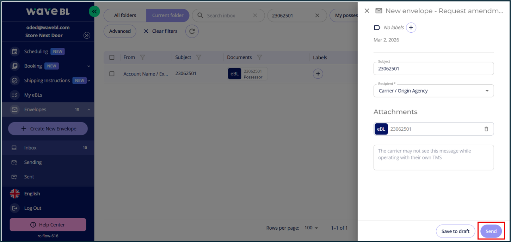Delete the eBL 23062501 attachment
Image resolution: width=511 pixels, height=242 pixels.
click(x=486, y=129)
